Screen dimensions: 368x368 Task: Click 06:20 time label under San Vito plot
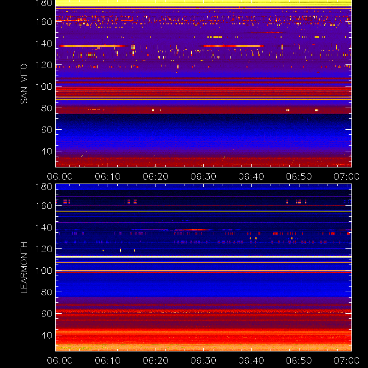[155, 177]
